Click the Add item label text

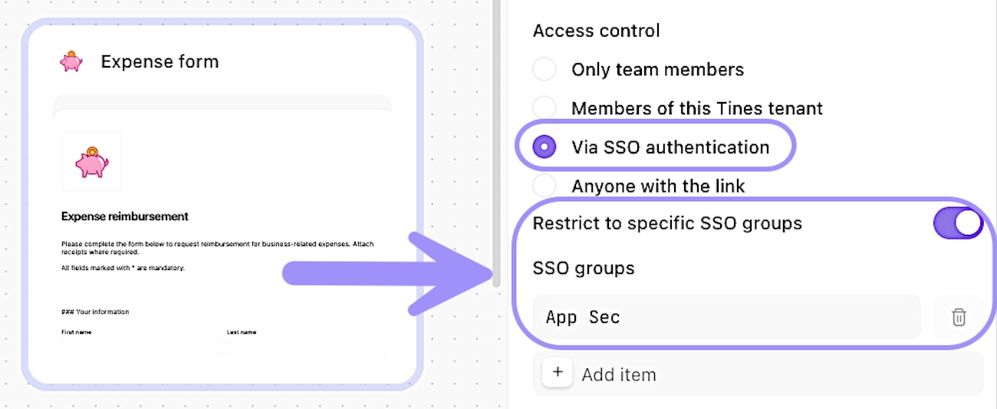(x=619, y=374)
